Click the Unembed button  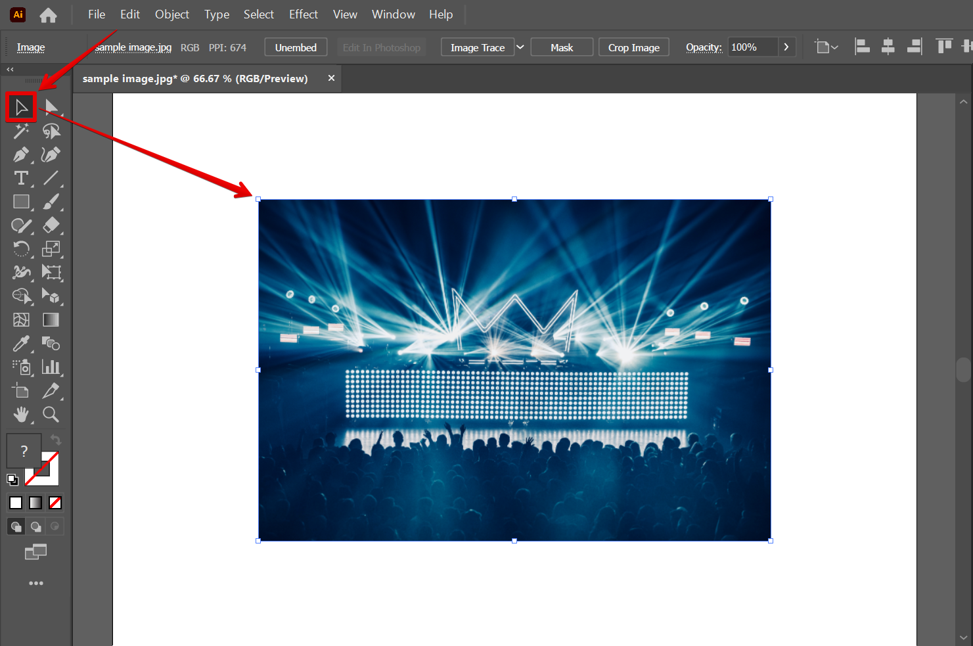tap(296, 47)
